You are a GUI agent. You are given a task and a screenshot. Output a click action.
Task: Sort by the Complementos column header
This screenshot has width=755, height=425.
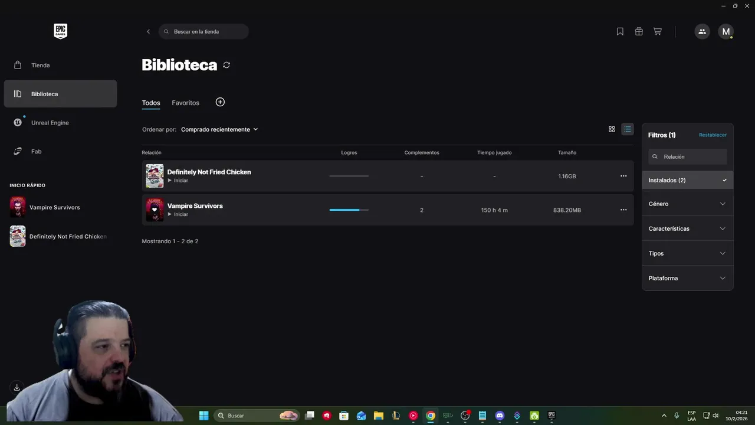point(422,152)
